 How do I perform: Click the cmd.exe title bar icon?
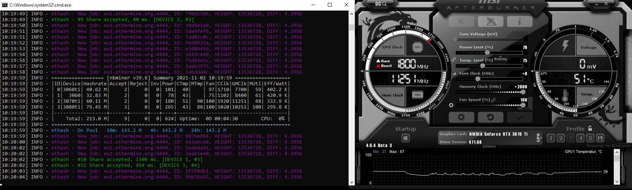(x=5, y=5)
